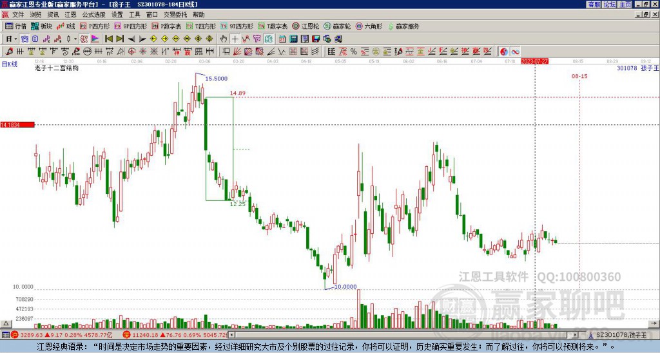The height and width of the screenshot is (353, 660).
Task: Open the P数字表 tool
Action: click(166, 26)
